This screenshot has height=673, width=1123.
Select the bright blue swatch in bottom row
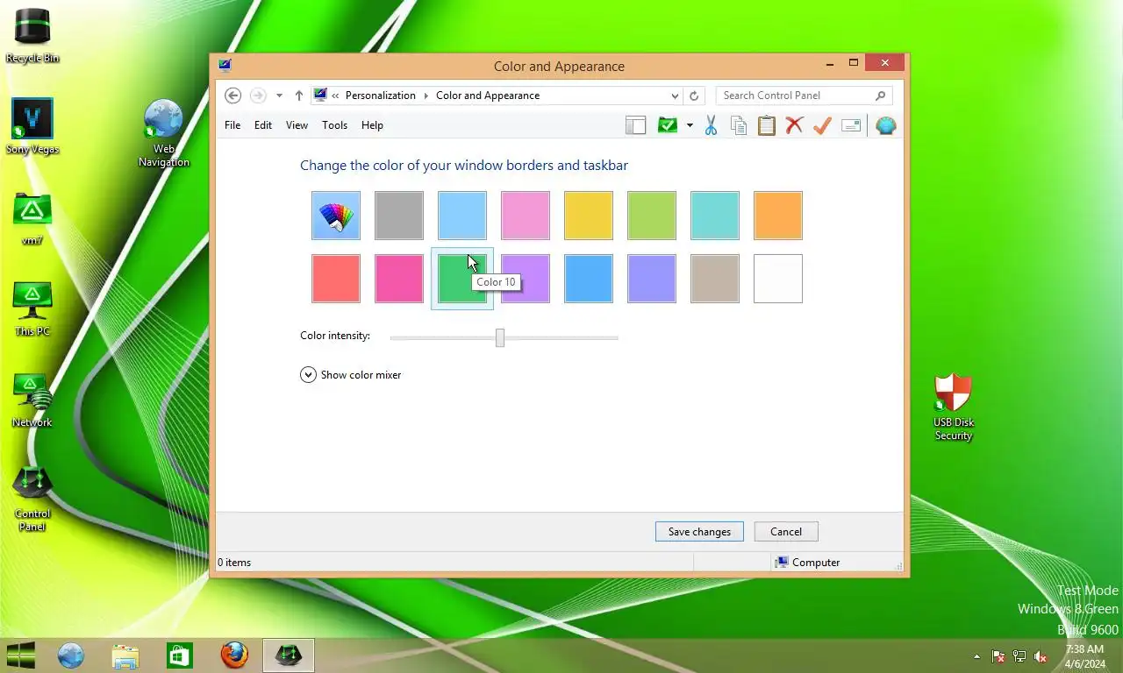589,279
